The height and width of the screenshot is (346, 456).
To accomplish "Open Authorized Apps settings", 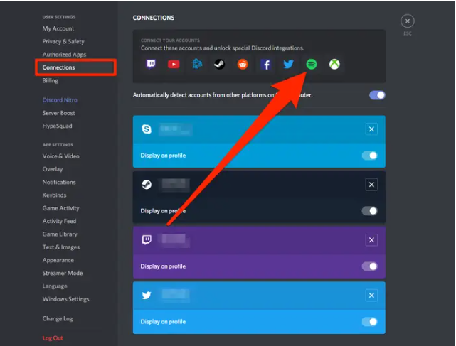I will 64,55.
